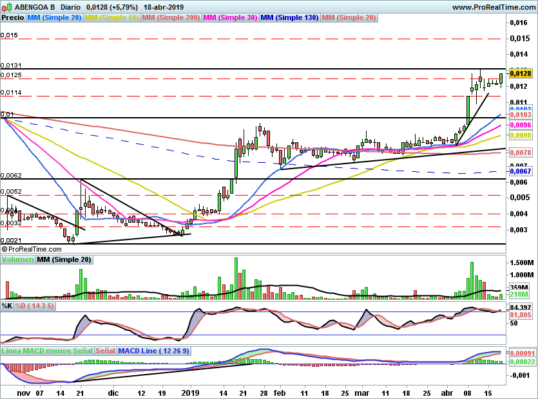Click the %K stochastic label
Viewport: 538px width, 399px height.
[7, 306]
